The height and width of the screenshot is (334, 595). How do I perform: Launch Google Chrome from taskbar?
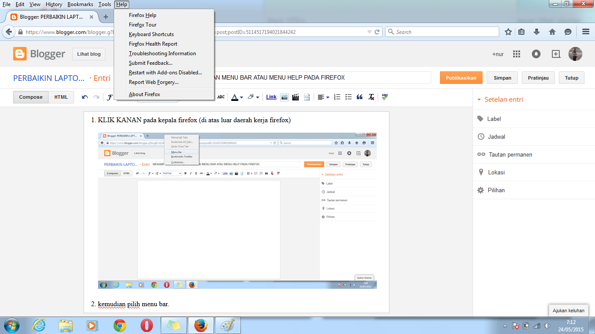[x=120, y=325]
